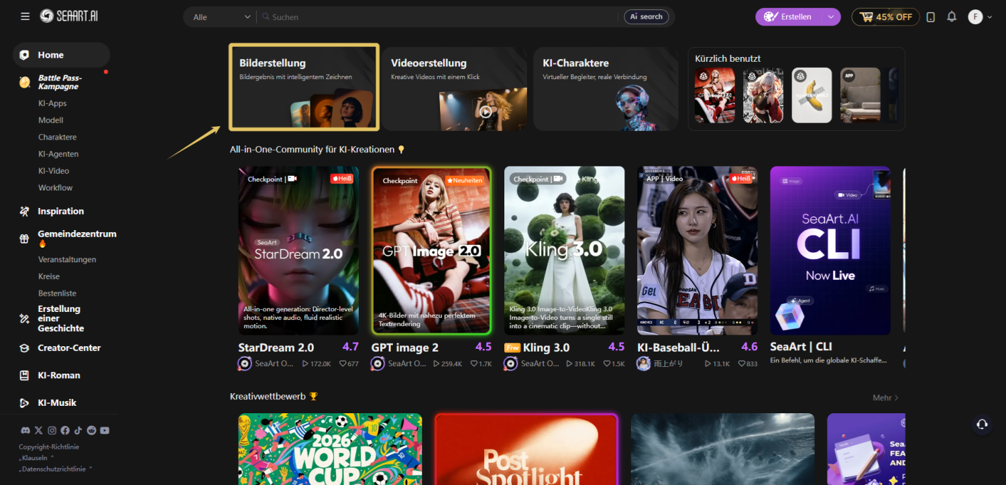
Task: Open GPT Image 2.0 recently used thumbnail
Action: [715, 95]
